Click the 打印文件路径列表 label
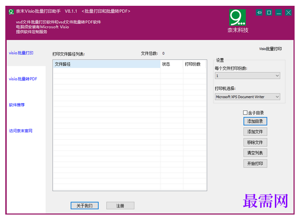 point(68,54)
